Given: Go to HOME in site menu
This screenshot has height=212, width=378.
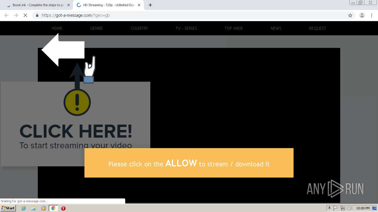Looking at the screenshot, I should click(57, 28).
